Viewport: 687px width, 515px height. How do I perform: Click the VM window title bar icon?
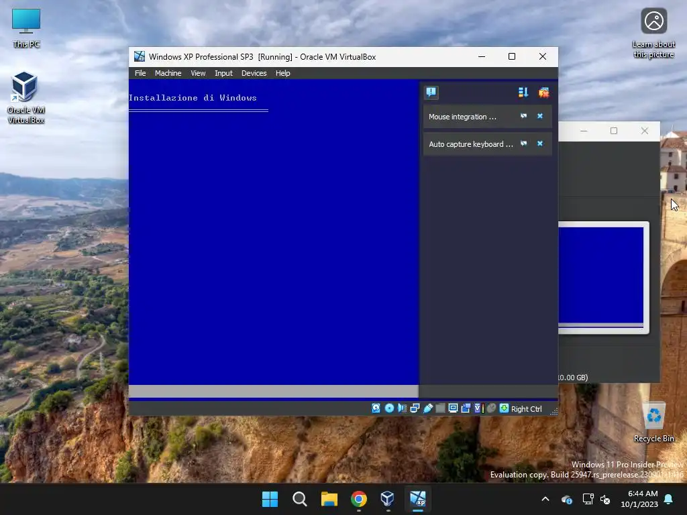point(140,56)
